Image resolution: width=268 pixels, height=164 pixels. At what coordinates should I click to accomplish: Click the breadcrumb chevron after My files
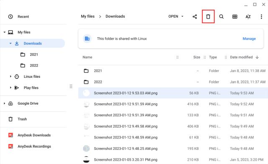(x=100, y=17)
